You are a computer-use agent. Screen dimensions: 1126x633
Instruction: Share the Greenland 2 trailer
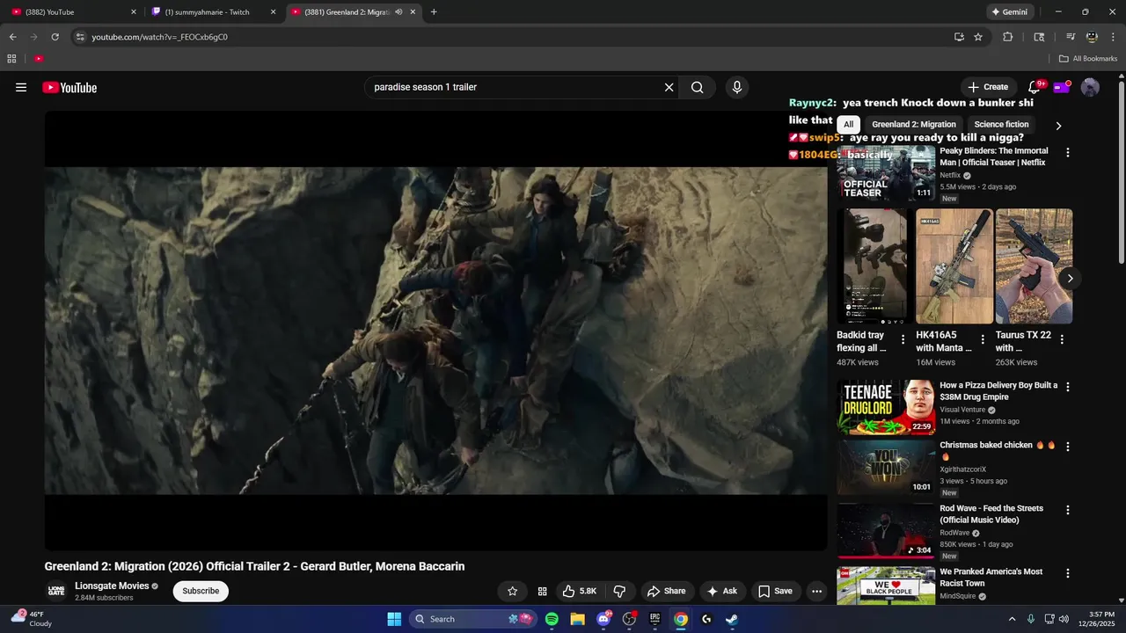pos(666,591)
